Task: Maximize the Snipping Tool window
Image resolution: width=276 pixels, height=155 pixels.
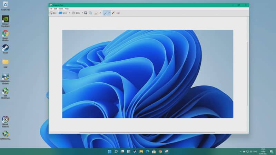Action: tap(239, 5)
